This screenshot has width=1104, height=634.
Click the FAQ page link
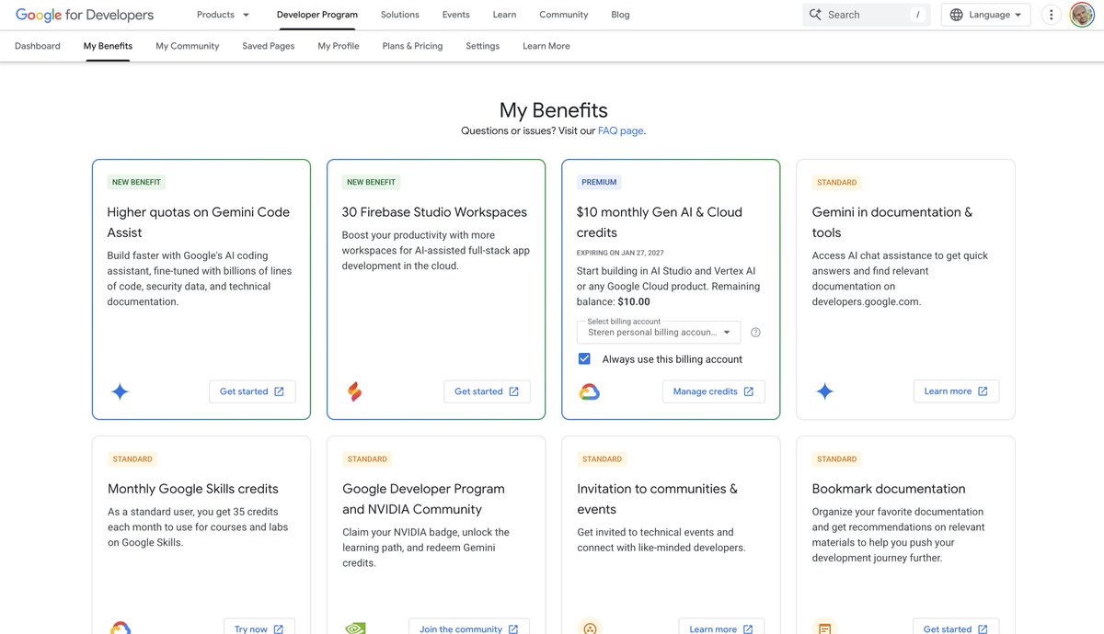tap(621, 131)
